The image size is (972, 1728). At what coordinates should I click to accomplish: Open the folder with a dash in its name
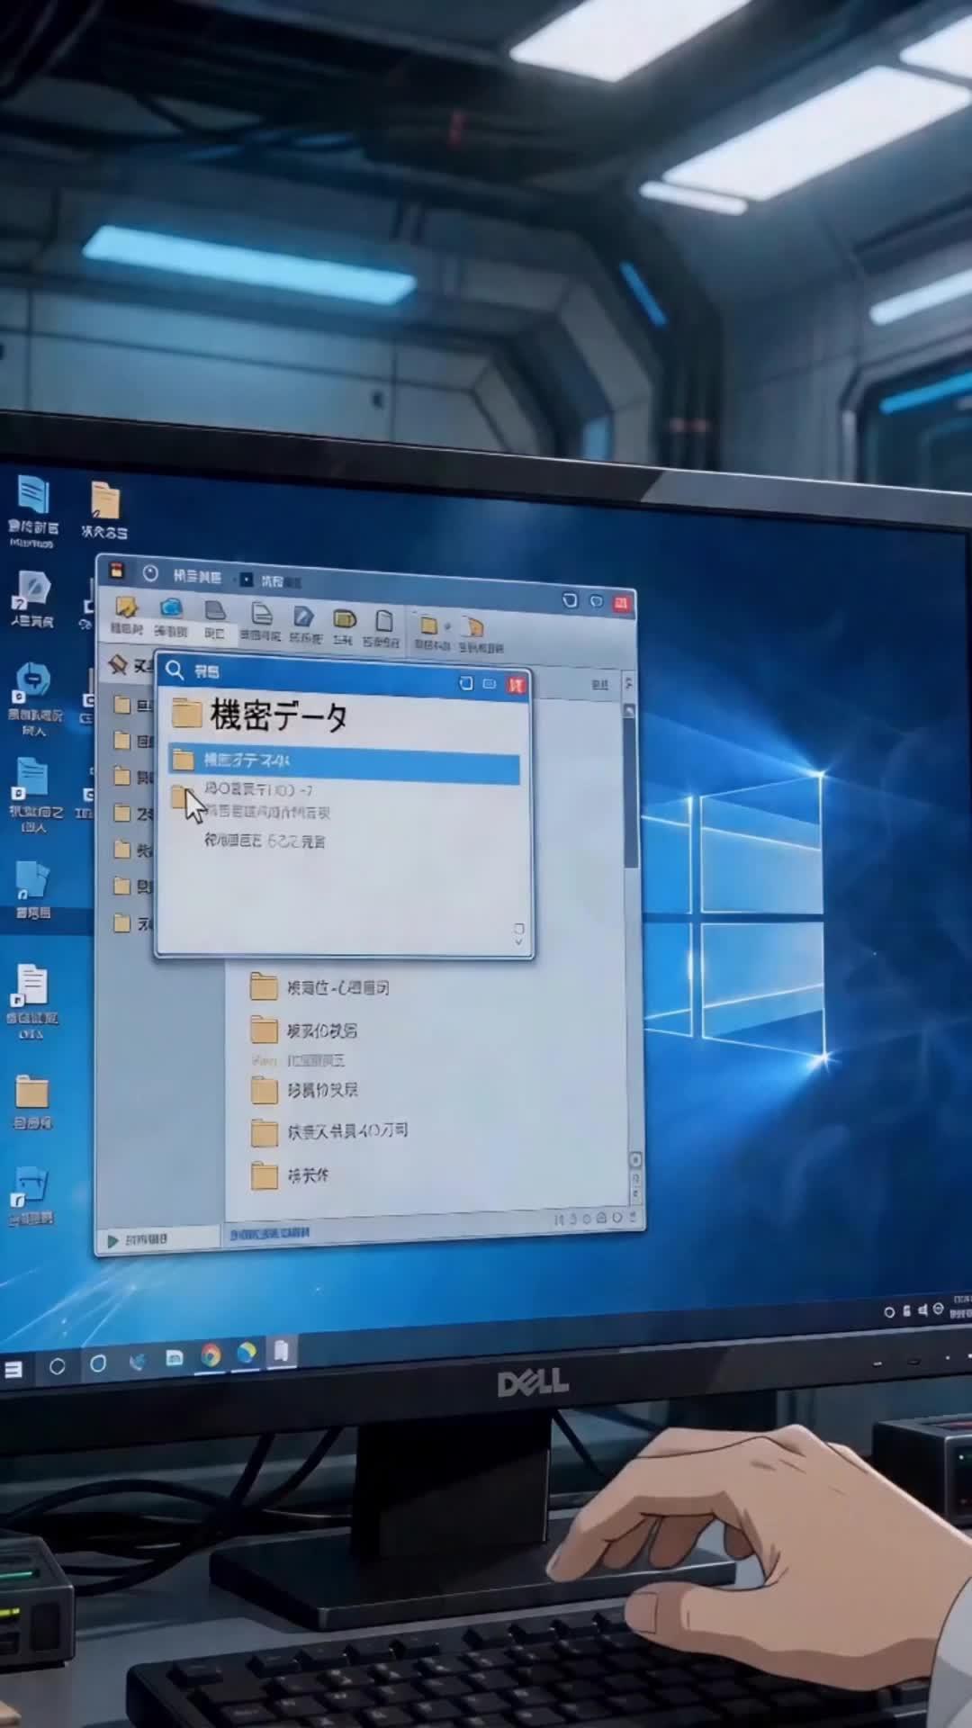pyautogui.click(x=320, y=986)
